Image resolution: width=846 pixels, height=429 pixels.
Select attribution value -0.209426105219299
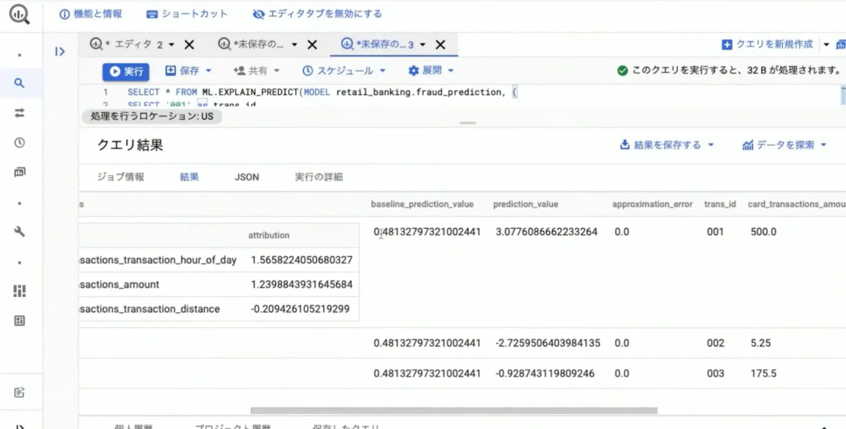click(x=300, y=309)
